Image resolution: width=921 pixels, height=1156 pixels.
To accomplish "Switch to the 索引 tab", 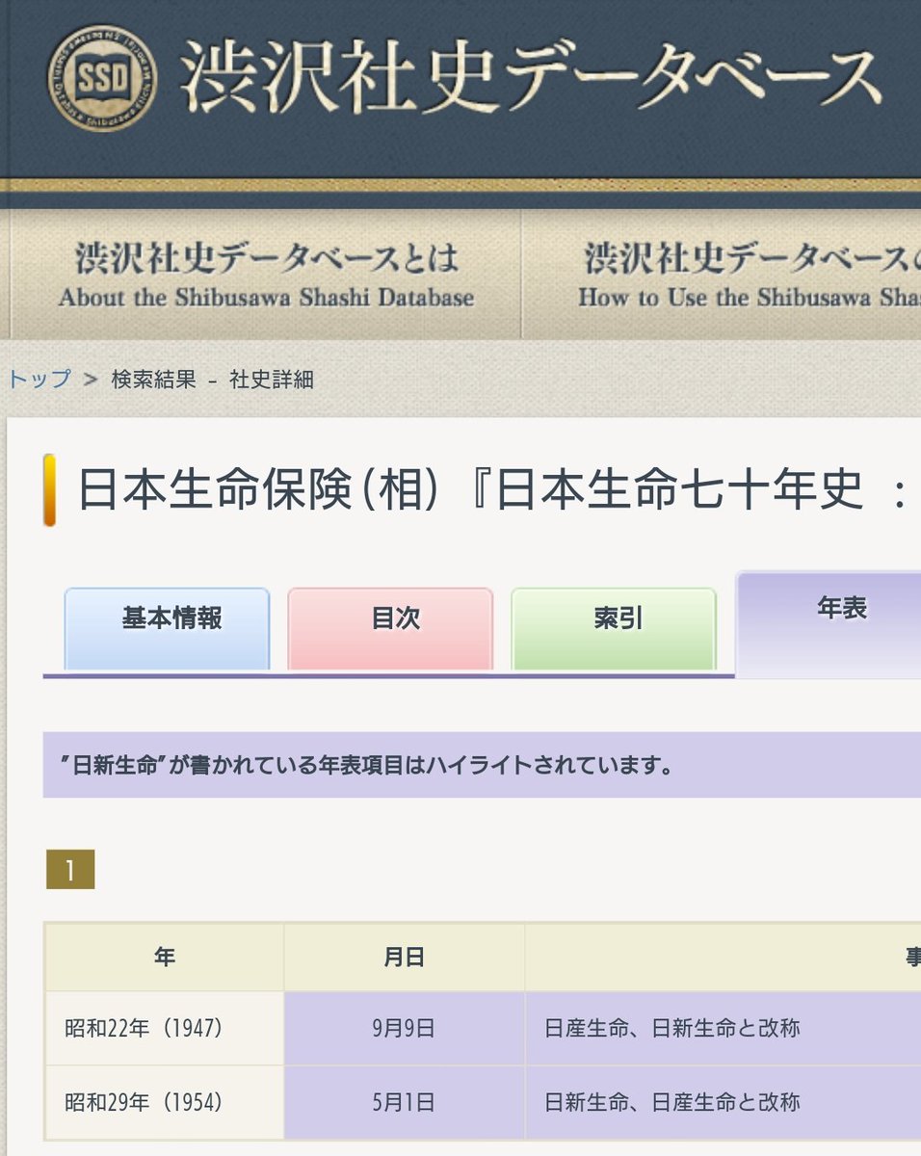I will pos(614,628).
